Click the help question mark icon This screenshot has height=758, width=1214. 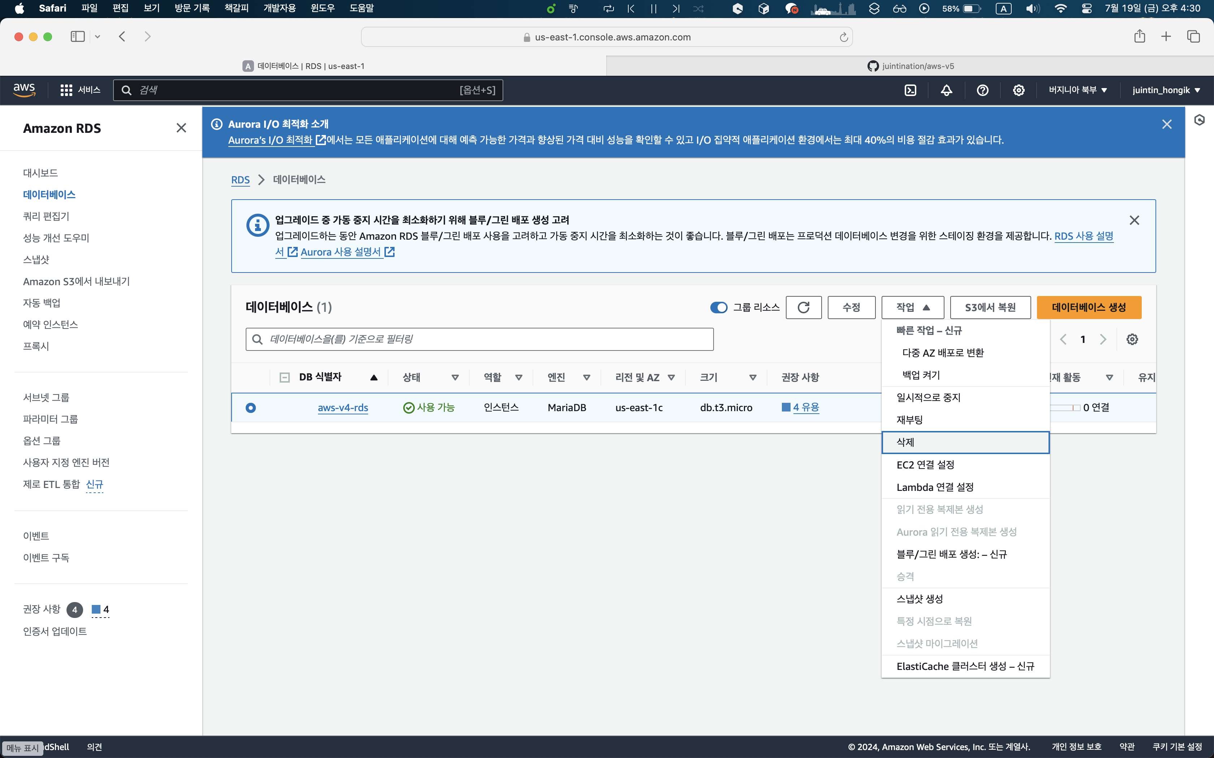(982, 90)
